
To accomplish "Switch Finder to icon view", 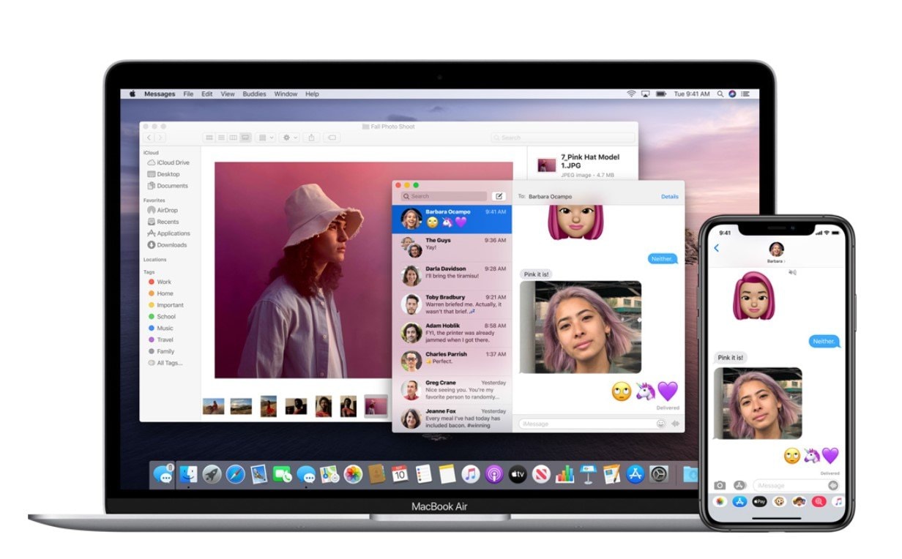I will coord(209,138).
